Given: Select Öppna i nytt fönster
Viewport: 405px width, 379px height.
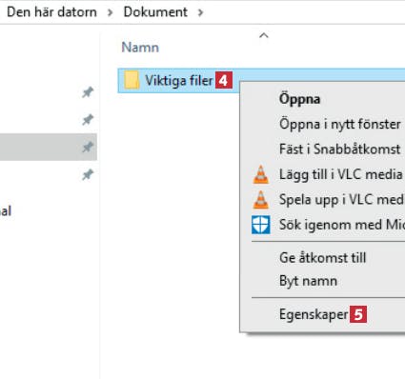Looking at the screenshot, I should coord(340,124).
